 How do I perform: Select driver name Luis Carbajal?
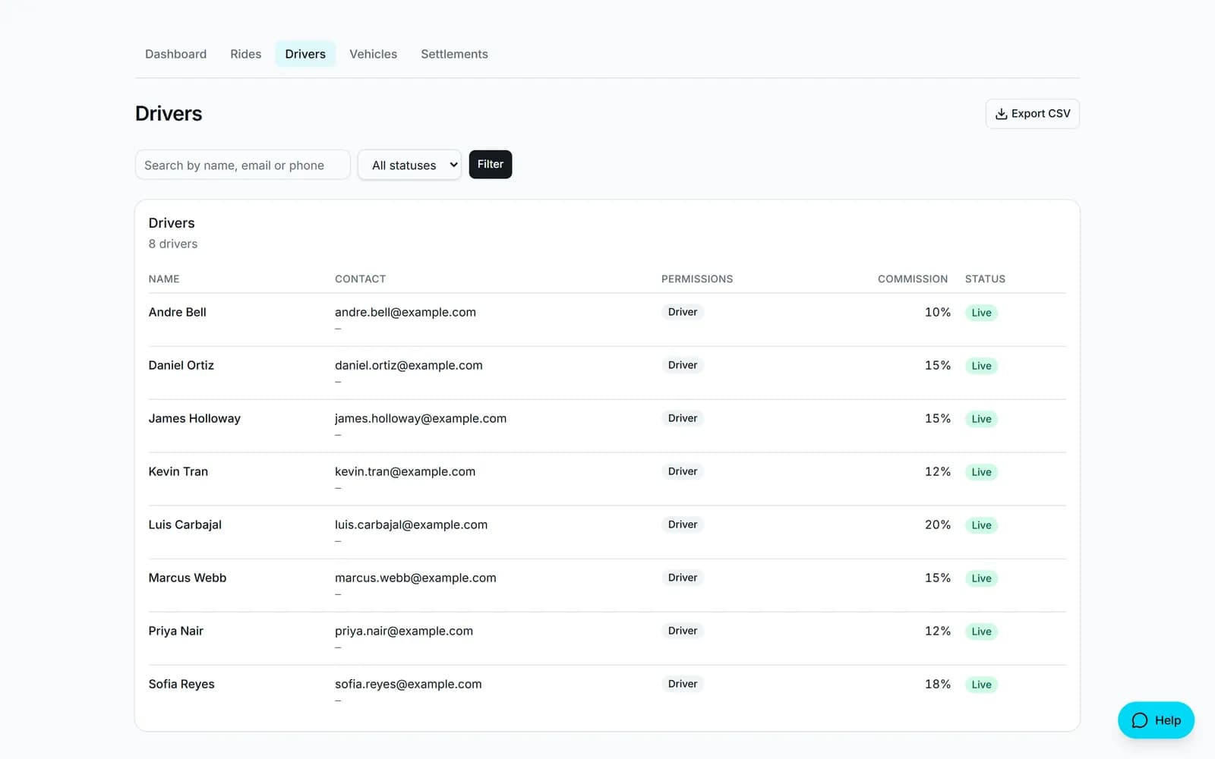coord(185,524)
